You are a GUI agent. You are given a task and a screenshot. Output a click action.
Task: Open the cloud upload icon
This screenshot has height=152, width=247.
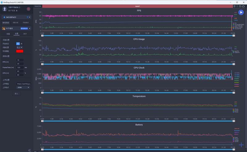tap(243, 6)
